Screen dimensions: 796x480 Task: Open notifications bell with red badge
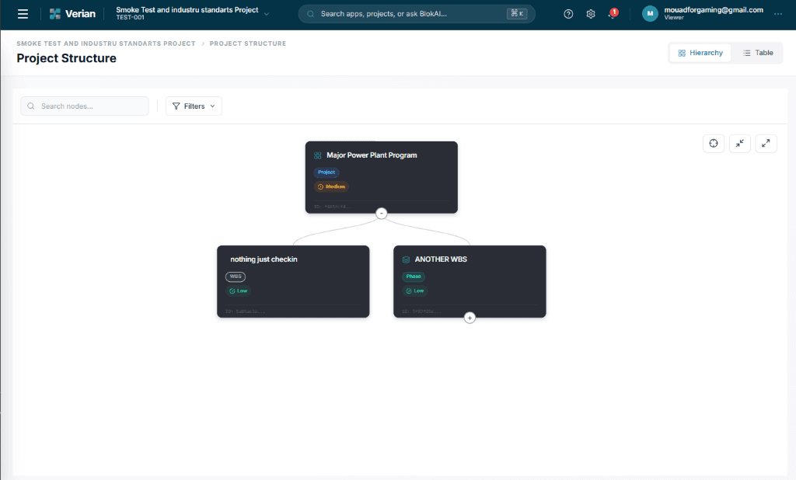click(x=612, y=14)
